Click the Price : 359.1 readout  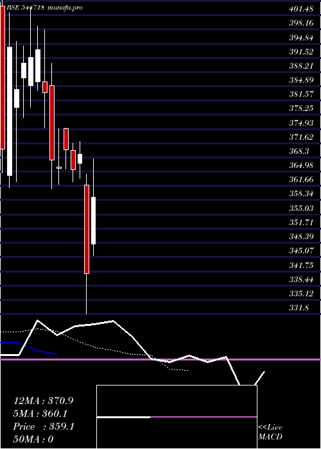pos(44,427)
